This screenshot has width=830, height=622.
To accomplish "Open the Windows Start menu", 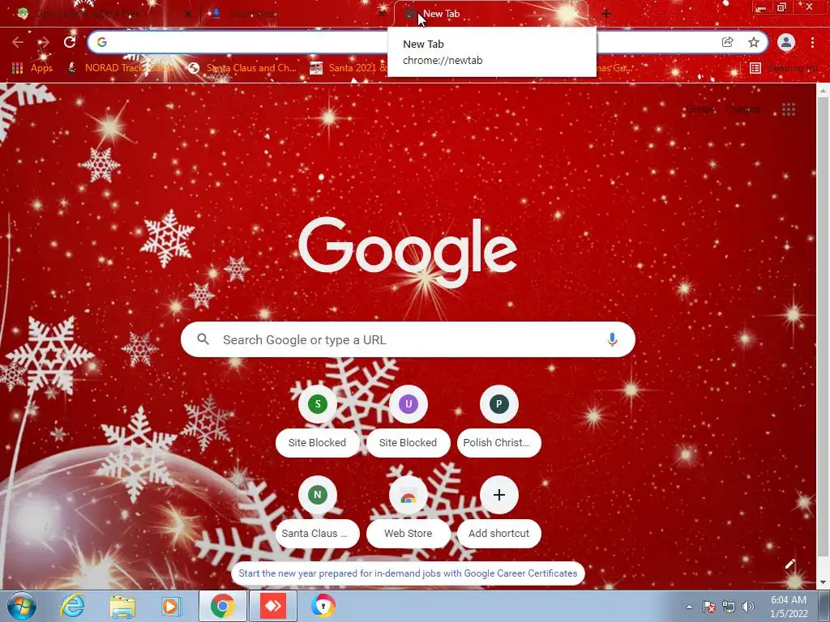I will click(x=22, y=606).
